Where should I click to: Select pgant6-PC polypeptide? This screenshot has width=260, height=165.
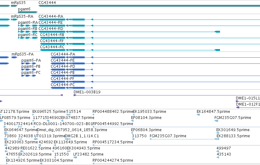(29, 76)
